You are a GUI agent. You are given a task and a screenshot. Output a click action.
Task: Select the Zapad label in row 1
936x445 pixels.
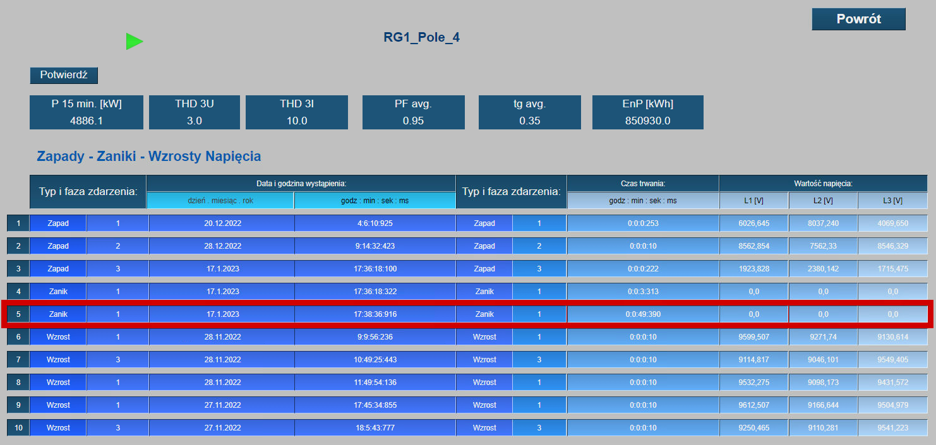pyautogui.click(x=57, y=223)
